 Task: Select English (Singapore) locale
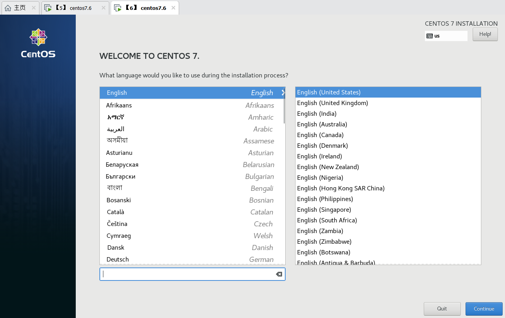(x=388, y=210)
